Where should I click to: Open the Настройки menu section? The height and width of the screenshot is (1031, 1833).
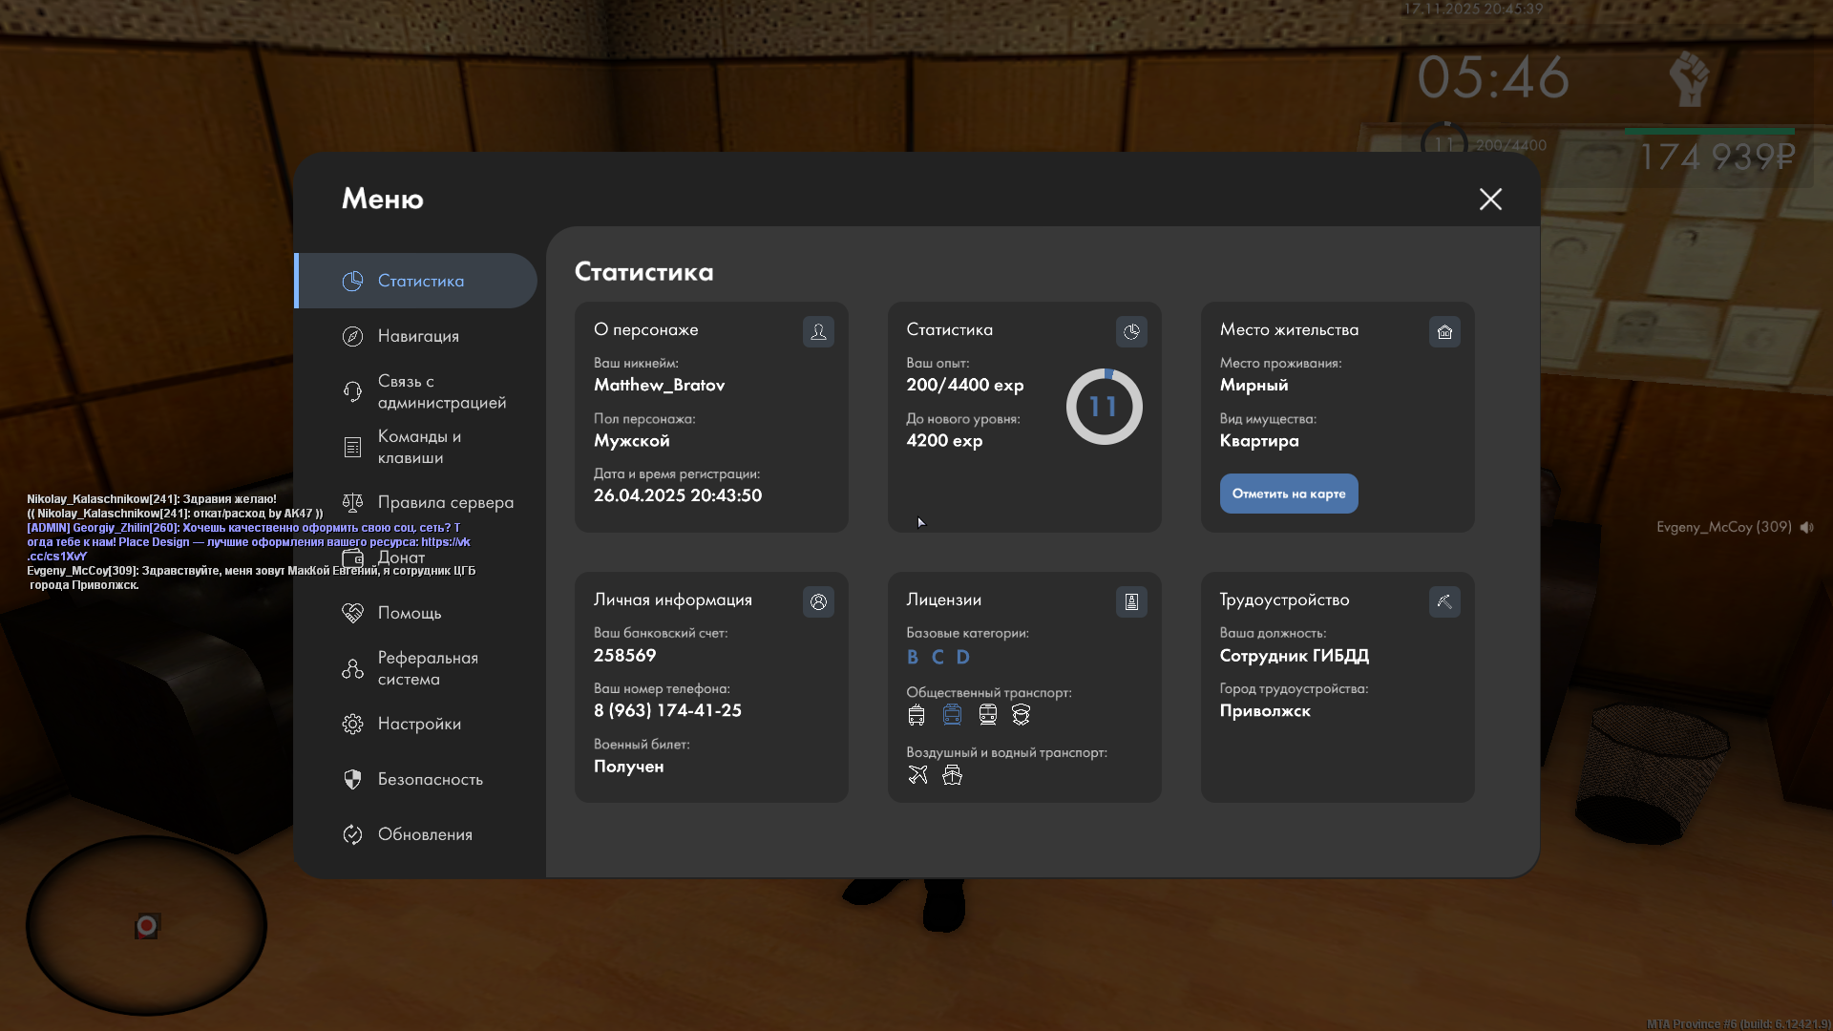[x=419, y=724]
